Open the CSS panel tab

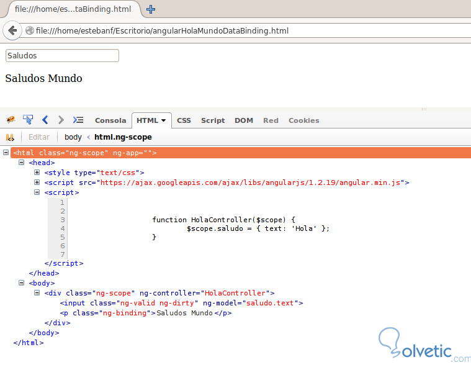184,120
